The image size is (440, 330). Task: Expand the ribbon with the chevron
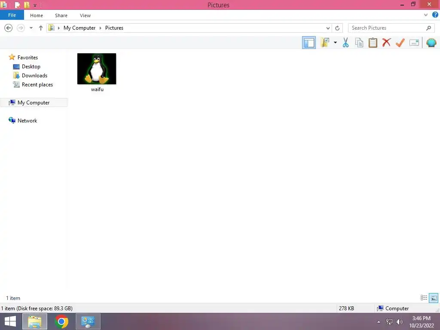[x=426, y=15]
